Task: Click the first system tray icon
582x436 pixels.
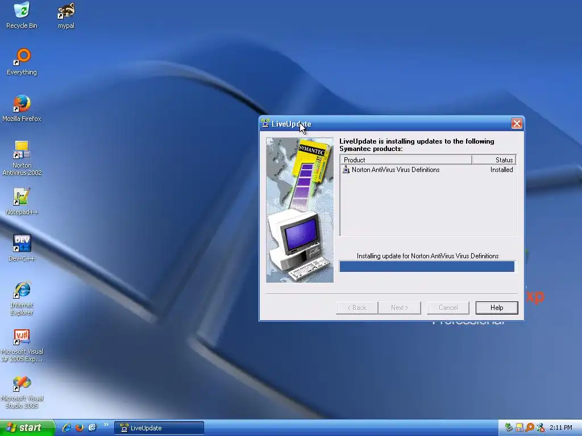Action: pyautogui.click(x=509, y=427)
